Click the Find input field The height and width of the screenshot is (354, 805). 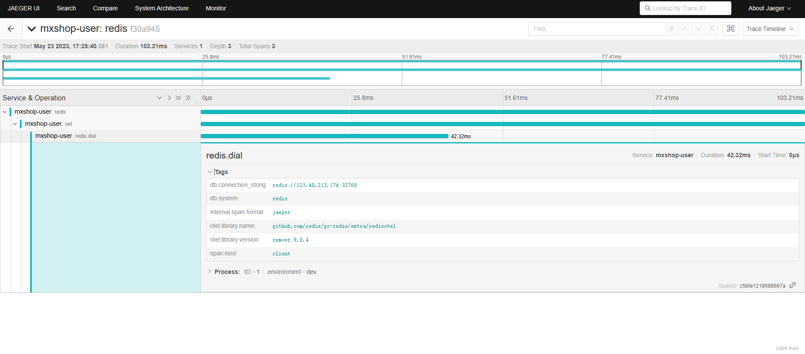[x=597, y=29]
